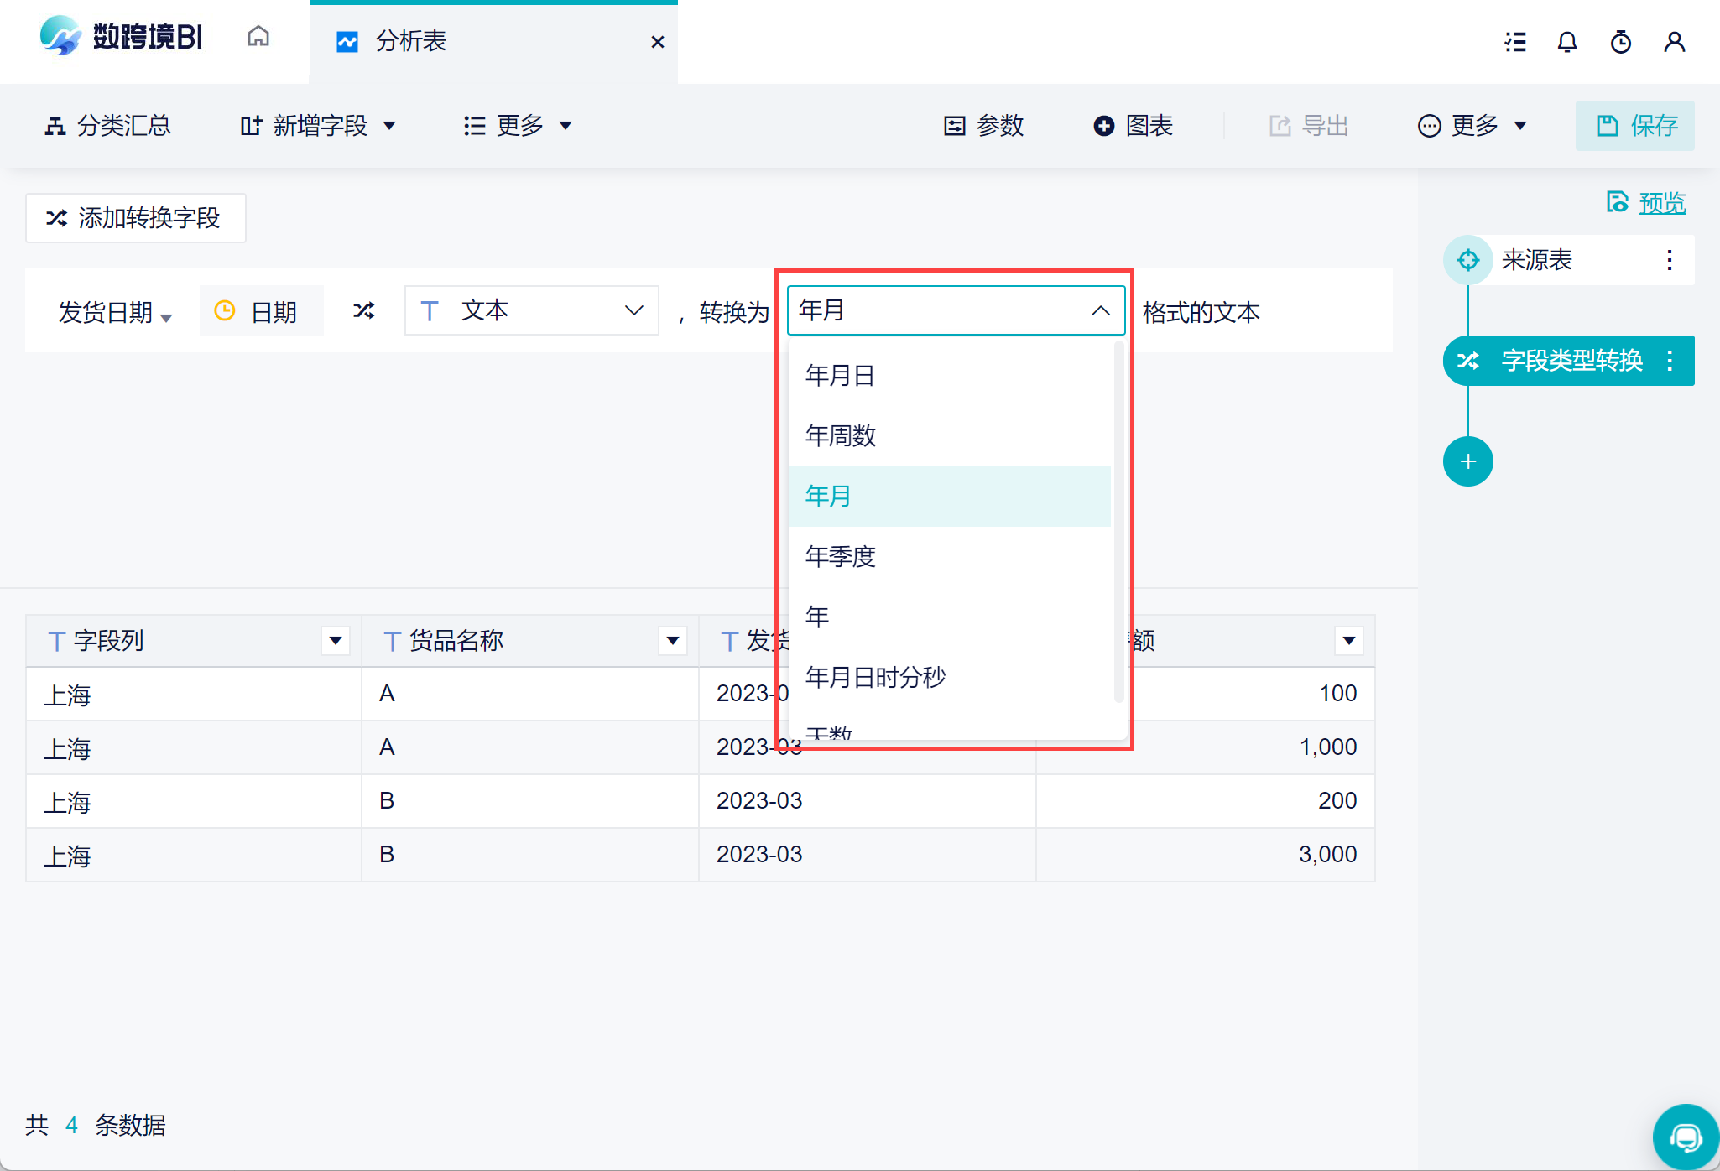
Task: Collapse the 年月 format dropdown
Action: point(1100,310)
